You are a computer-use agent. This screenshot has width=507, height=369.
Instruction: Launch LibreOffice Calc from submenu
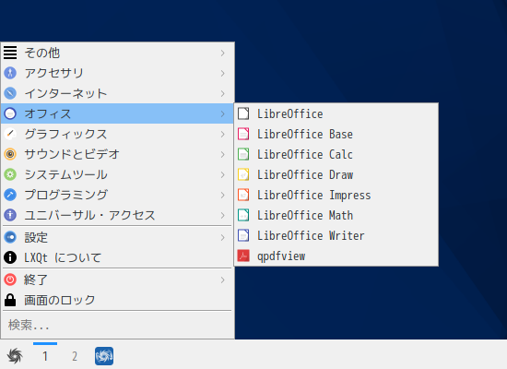pyautogui.click(x=336, y=154)
